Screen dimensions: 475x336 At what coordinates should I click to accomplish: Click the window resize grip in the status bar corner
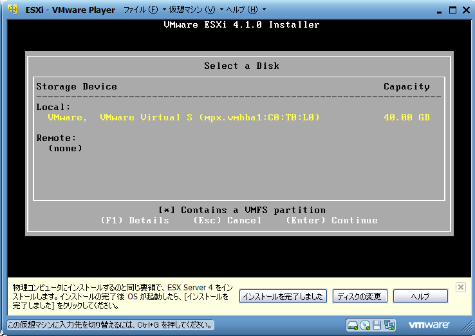(467, 328)
